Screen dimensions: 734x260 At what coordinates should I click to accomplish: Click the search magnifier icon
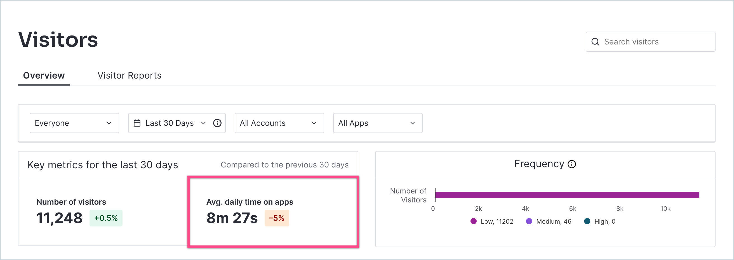click(x=595, y=42)
